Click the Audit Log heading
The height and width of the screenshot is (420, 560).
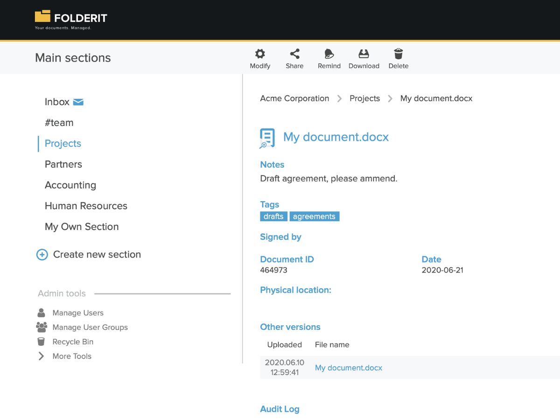[280, 409]
